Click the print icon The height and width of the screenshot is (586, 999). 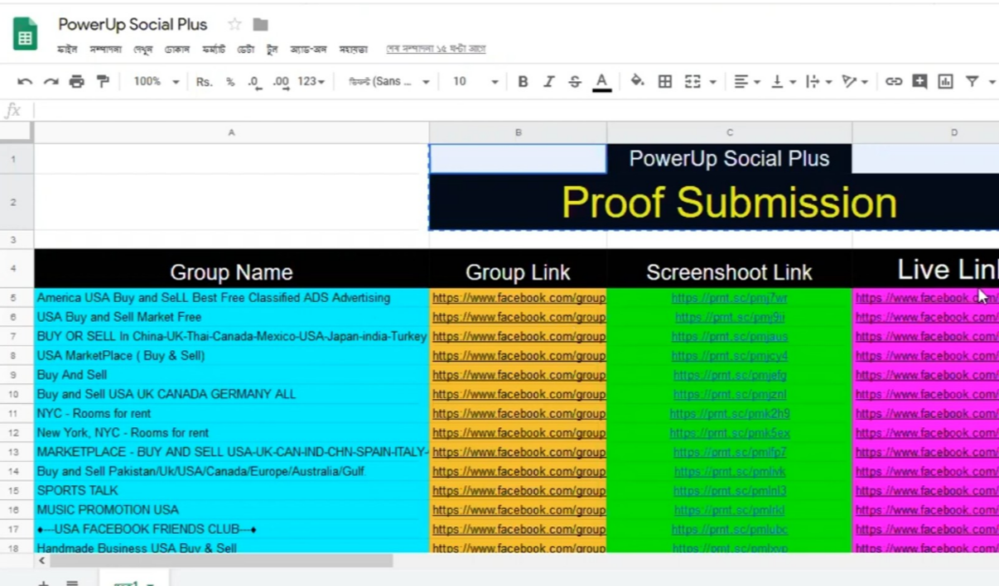pos(77,81)
